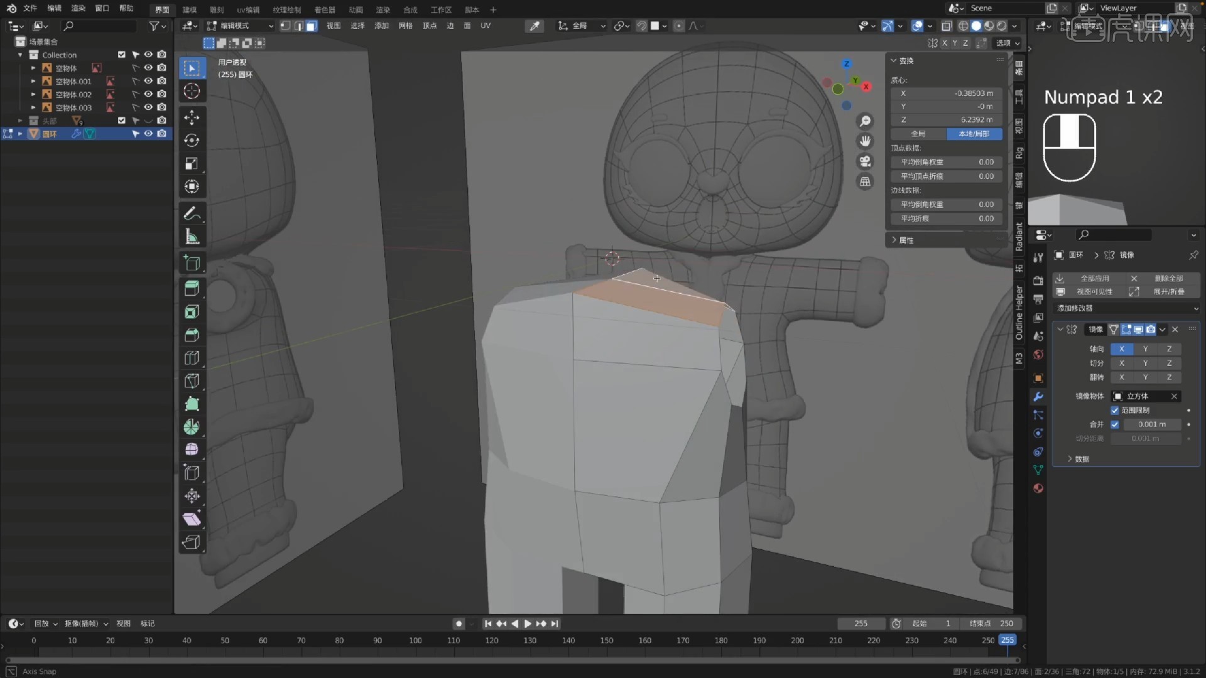
Task: Select the 3D Cursor tool
Action: pyautogui.click(x=192, y=91)
